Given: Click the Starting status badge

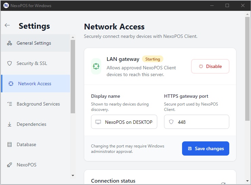Looking at the screenshot, I should [153, 59].
